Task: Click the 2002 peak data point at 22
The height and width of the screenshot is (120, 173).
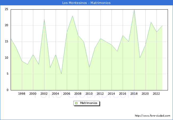Action: [x=44, y=19]
